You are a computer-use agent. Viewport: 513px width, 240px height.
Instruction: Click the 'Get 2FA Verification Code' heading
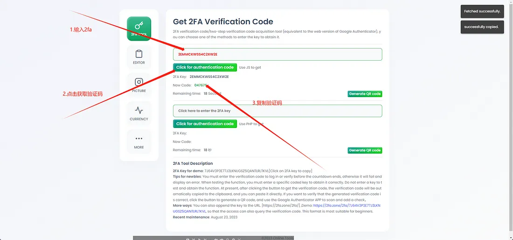click(x=223, y=21)
